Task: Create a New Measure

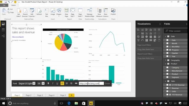Action: 99,12
